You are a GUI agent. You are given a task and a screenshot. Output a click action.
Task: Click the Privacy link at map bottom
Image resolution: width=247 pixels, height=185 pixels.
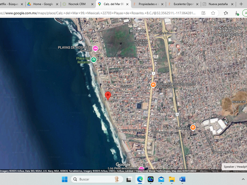(226, 171)
